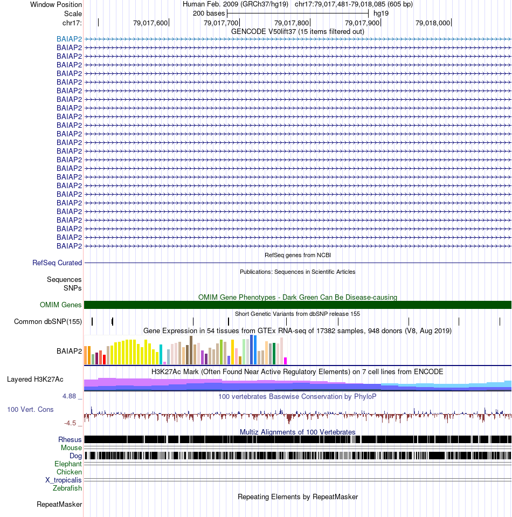
Task: Click the dark green OMIM gene bar
Action: click(x=297, y=305)
